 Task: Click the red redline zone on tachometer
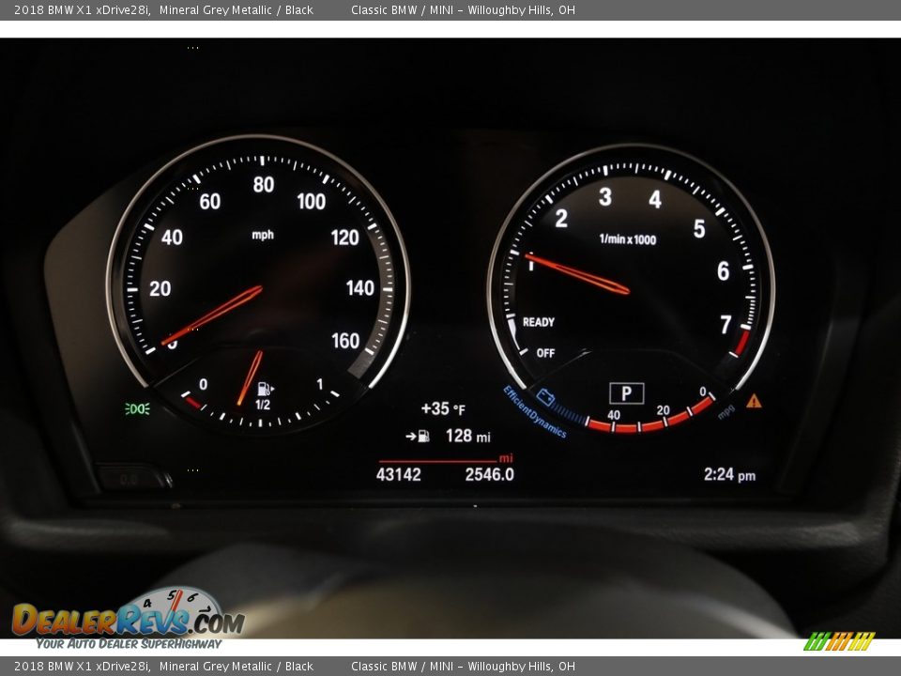coord(741,342)
